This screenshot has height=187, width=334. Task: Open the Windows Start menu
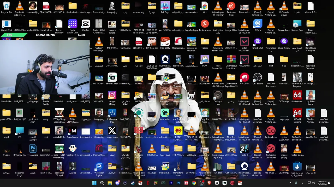tap(94, 183)
